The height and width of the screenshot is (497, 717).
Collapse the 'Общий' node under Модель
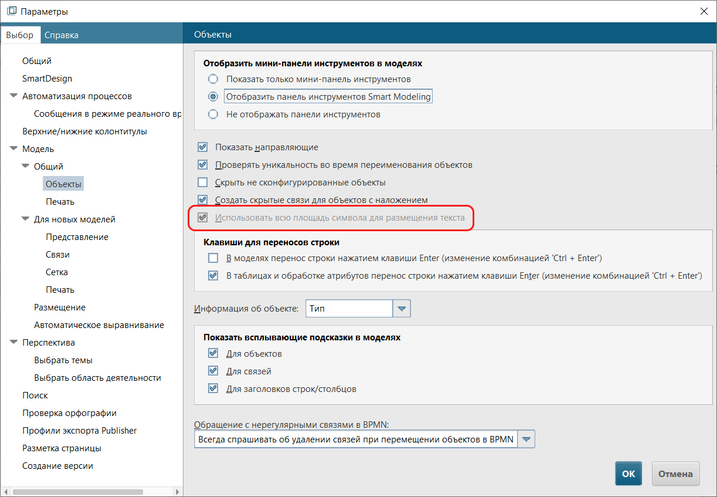click(25, 166)
